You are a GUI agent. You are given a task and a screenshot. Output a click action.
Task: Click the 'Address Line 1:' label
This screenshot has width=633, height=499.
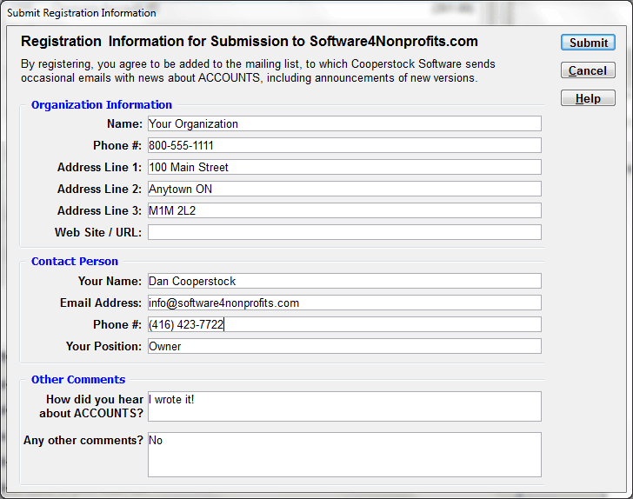(99, 167)
